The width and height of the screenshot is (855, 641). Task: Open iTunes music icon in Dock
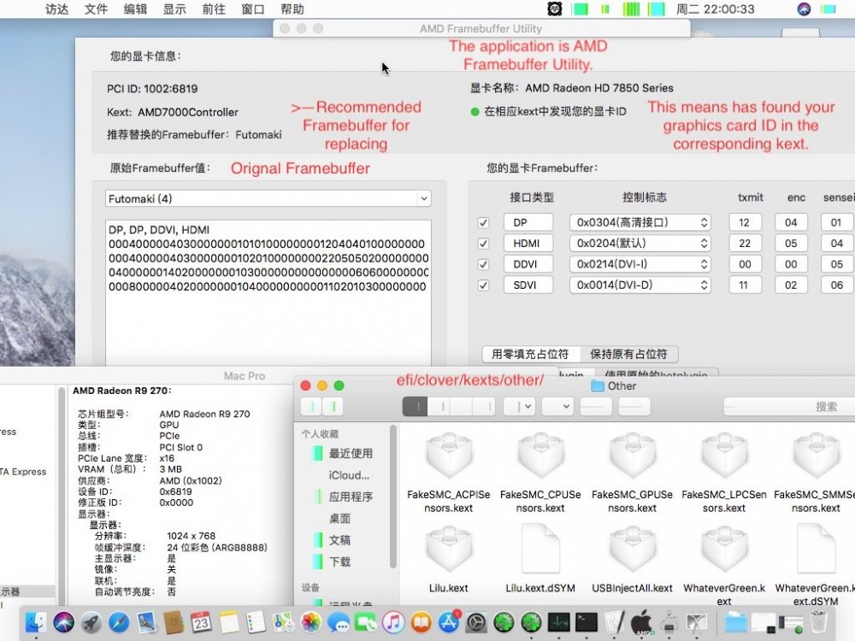click(393, 621)
